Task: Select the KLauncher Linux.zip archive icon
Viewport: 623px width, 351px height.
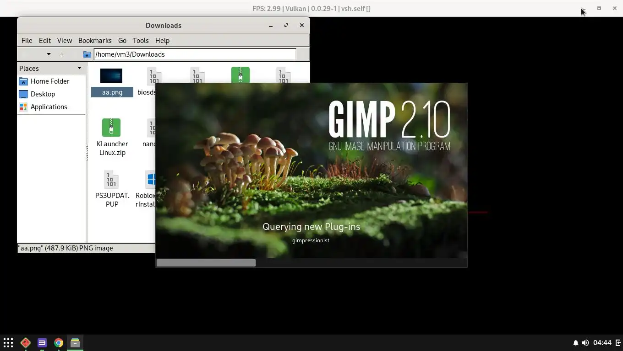Action: (111, 128)
